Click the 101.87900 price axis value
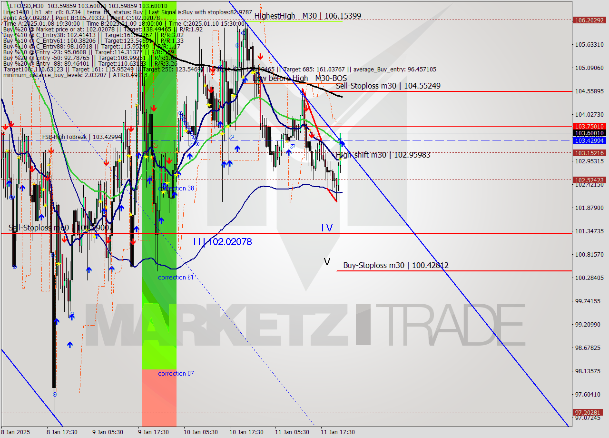 coord(590,208)
